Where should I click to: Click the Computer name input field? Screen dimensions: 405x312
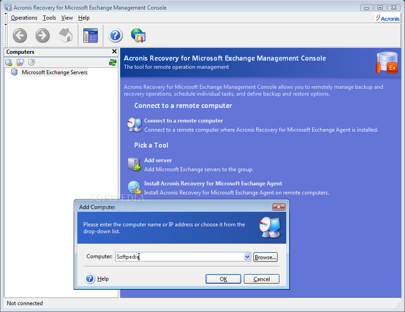point(179,257)
